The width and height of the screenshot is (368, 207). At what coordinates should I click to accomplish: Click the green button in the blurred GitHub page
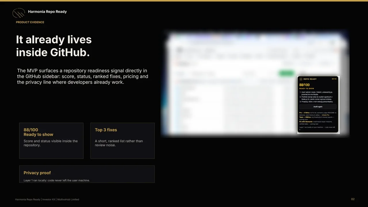click(286, 73)
